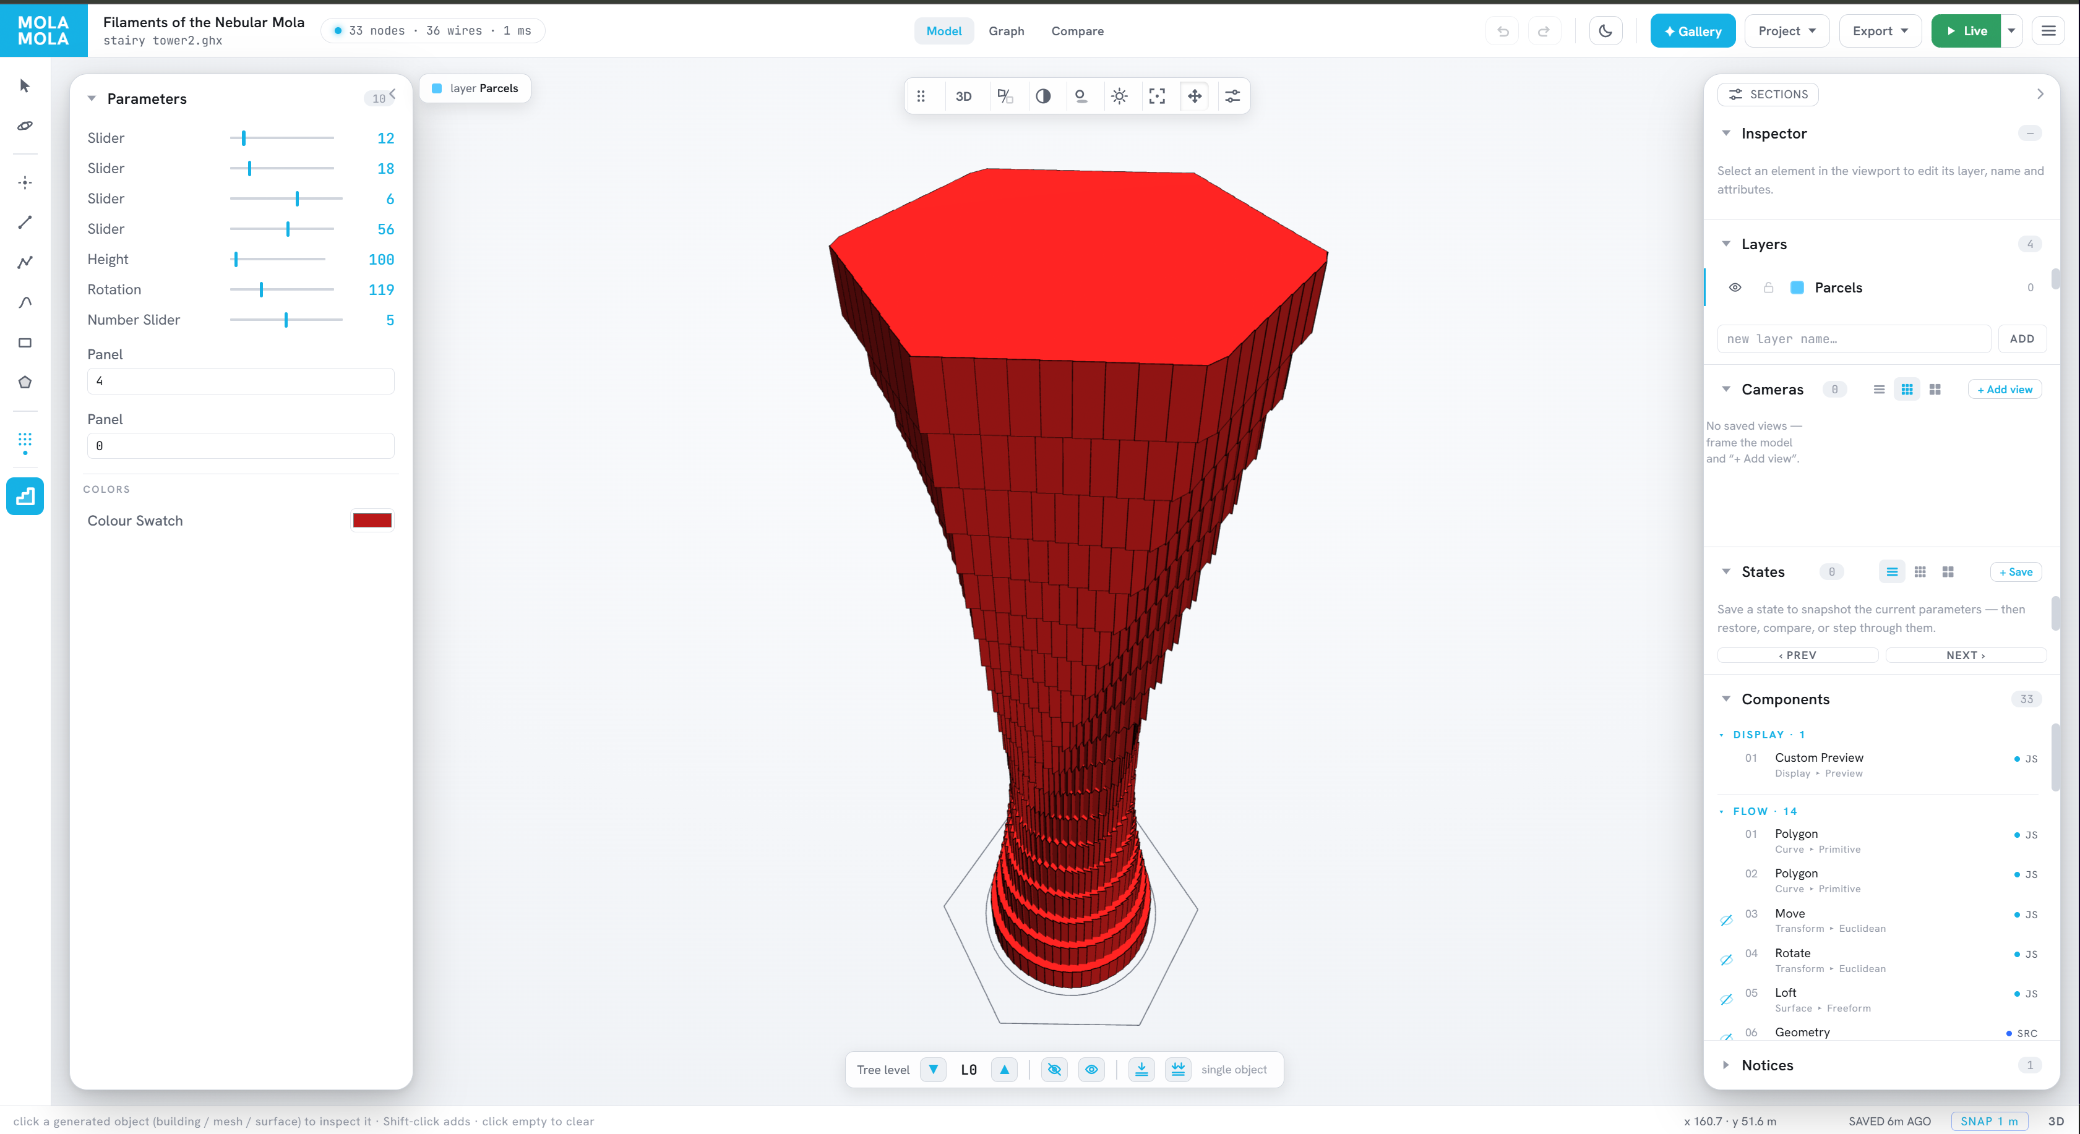Click the frame-to-fit zoom extents icon

pos(1157,96)
